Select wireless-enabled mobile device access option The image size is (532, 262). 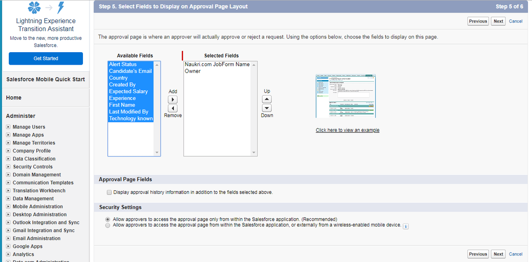point(108,225)
